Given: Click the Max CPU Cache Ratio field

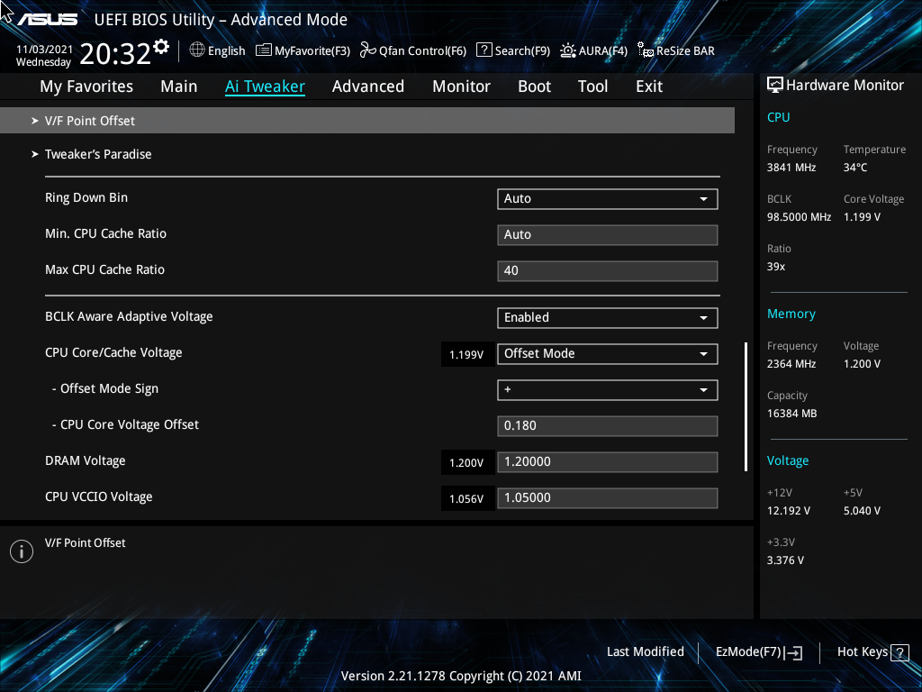Looking at the screenshot, I should pyautogui.click(x=608, y=270).
